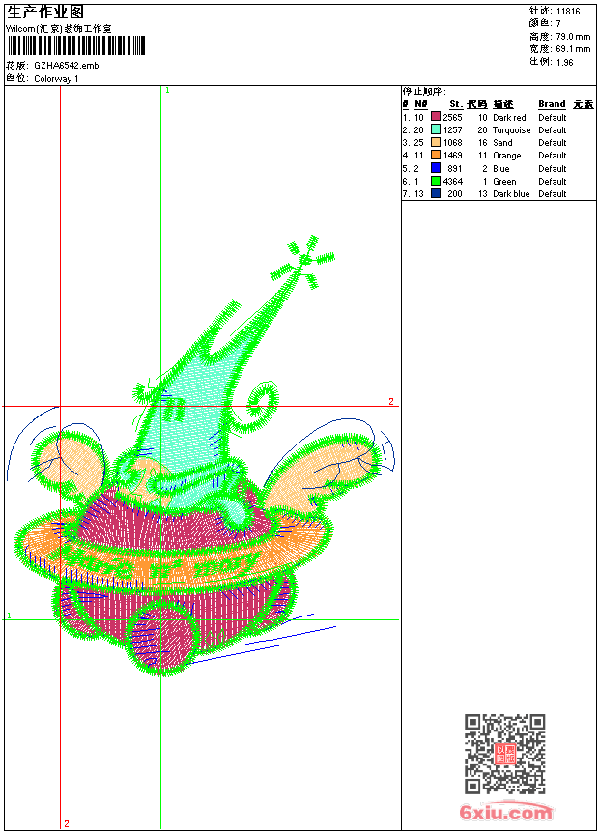Click the Orange description label
Screen dimensions: 599x831
507,156
